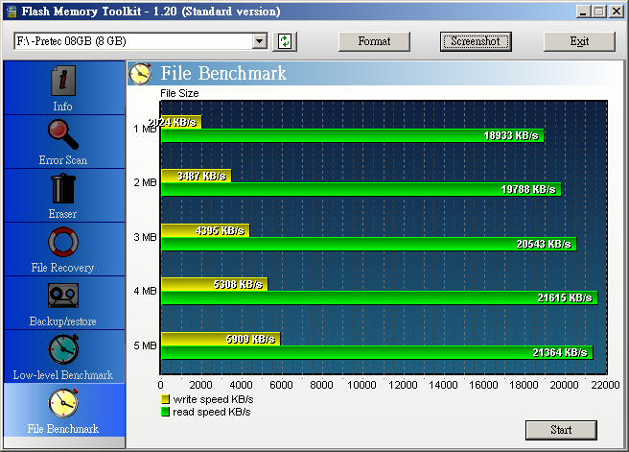The height and width of the screenshot is (452, 629).
Task: Click the 21615 KB/s read bar
Action: (x=379, y=297)
